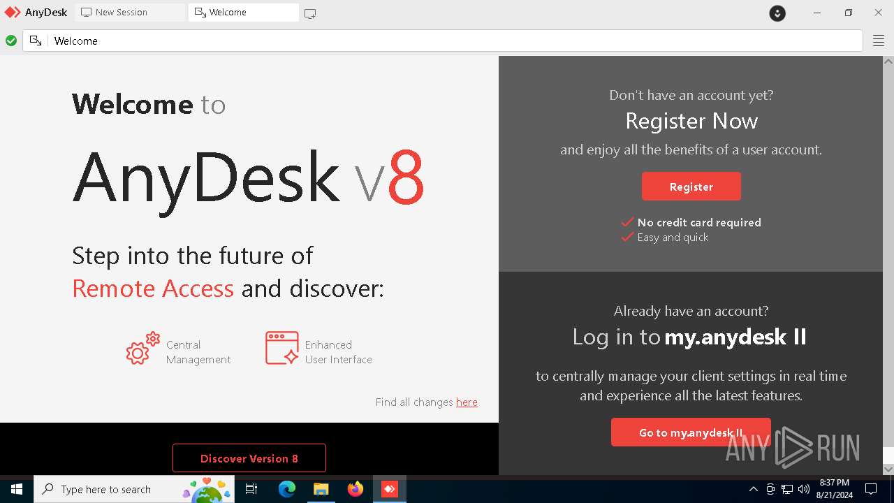Click the taskbar search box

coord(135,489)
